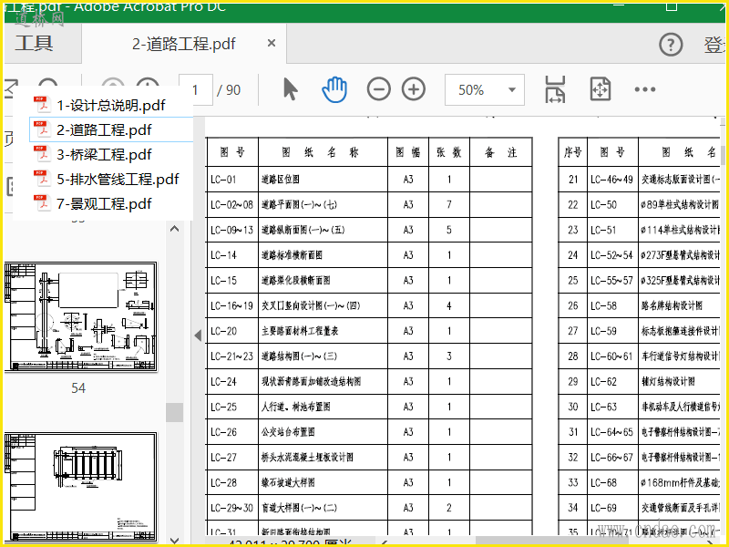Click the current page number field
Viewport: 729px width, 547px height.
196,89
